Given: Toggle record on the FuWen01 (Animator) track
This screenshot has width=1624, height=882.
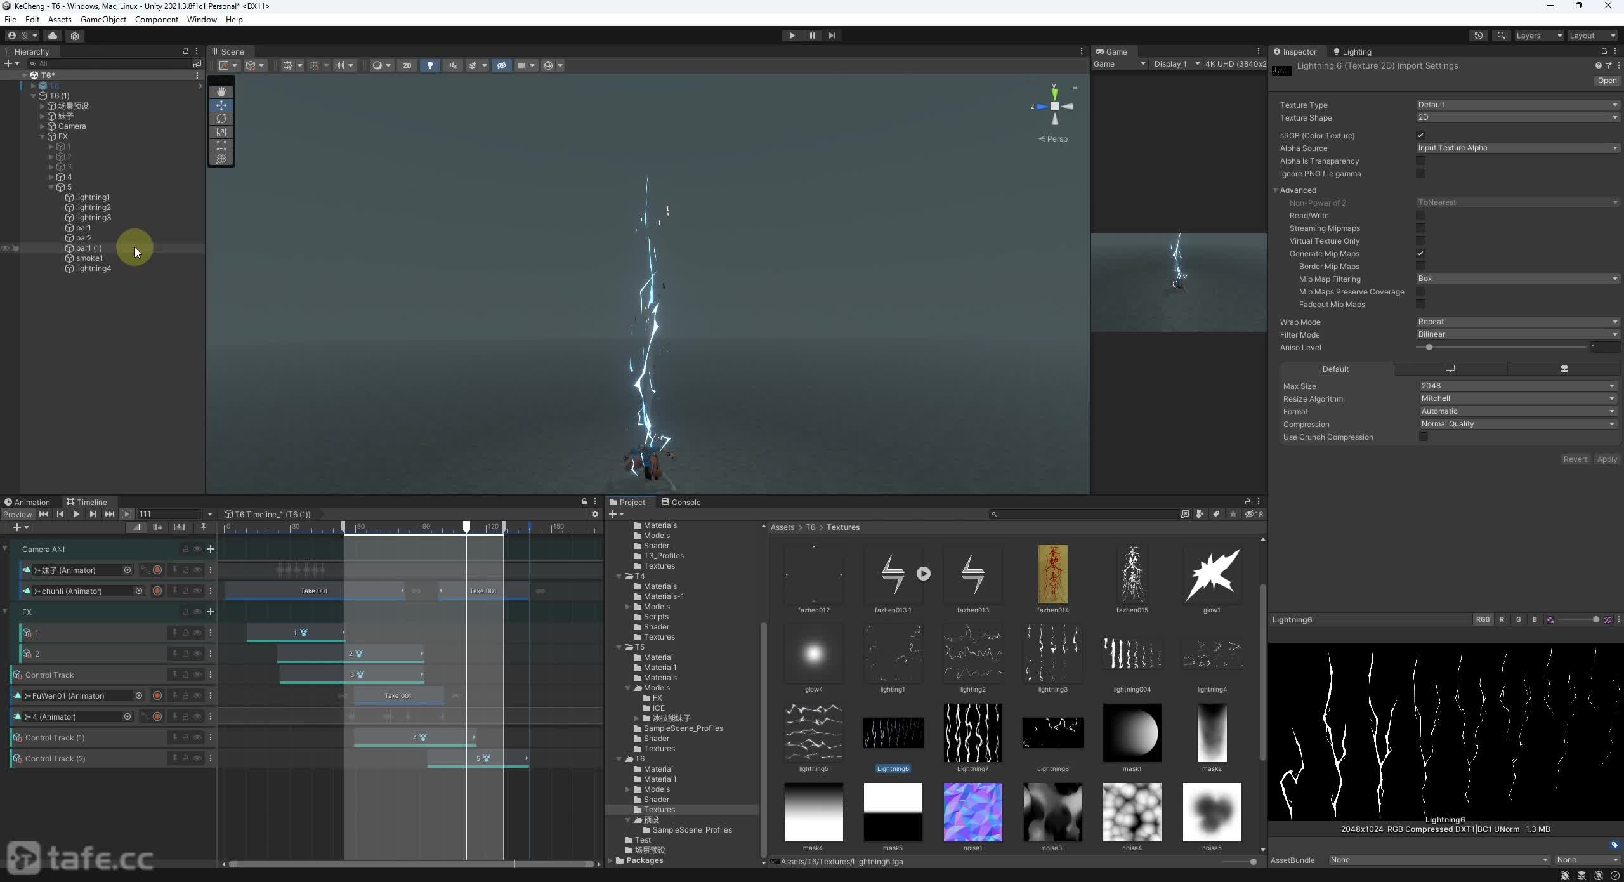Looking at the screenshot, I should point(157,695).
